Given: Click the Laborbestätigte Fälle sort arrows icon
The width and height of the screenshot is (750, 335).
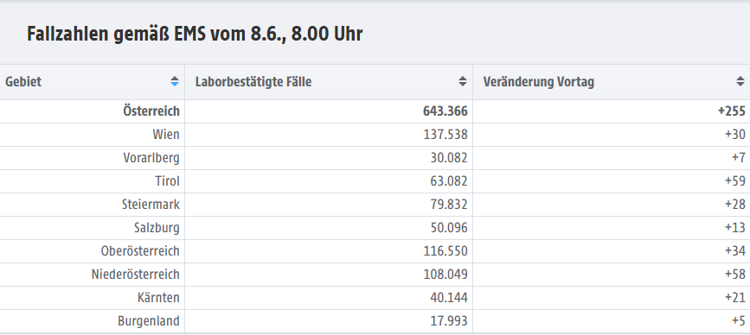Looking at the screenshot, I should point(463,82).
